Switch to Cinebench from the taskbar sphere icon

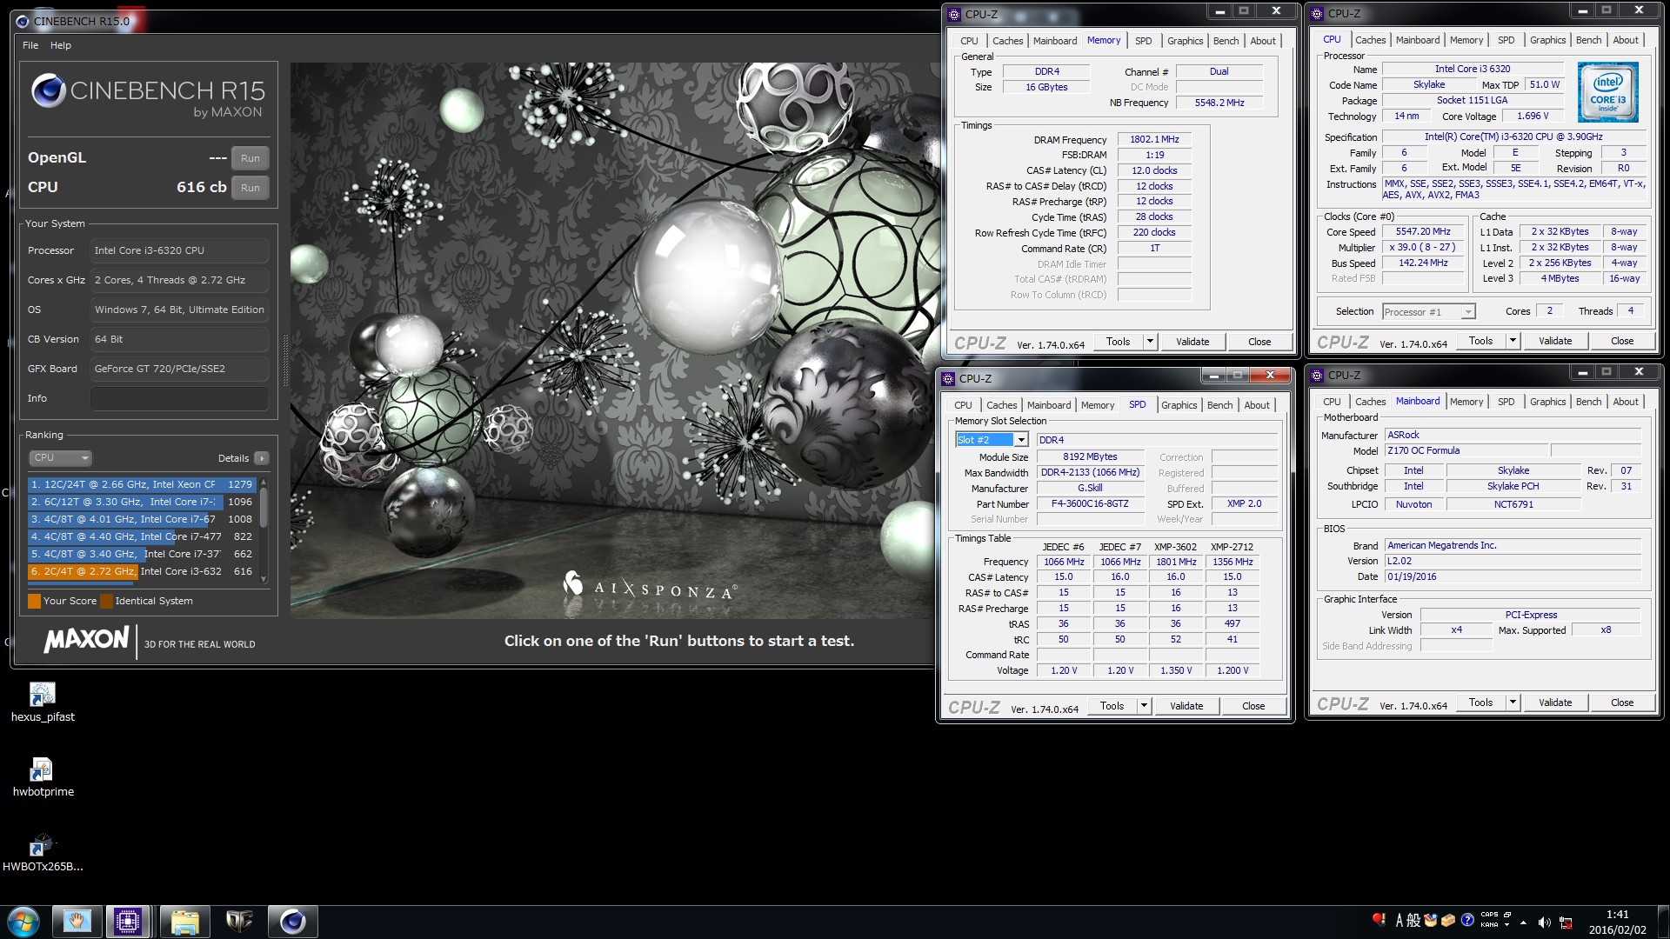[292, 922]
